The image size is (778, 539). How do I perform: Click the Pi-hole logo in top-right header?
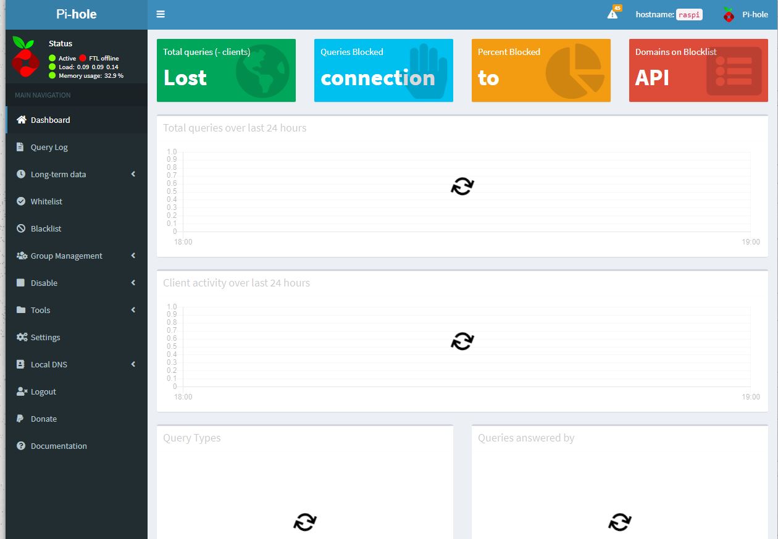(729, 14)
